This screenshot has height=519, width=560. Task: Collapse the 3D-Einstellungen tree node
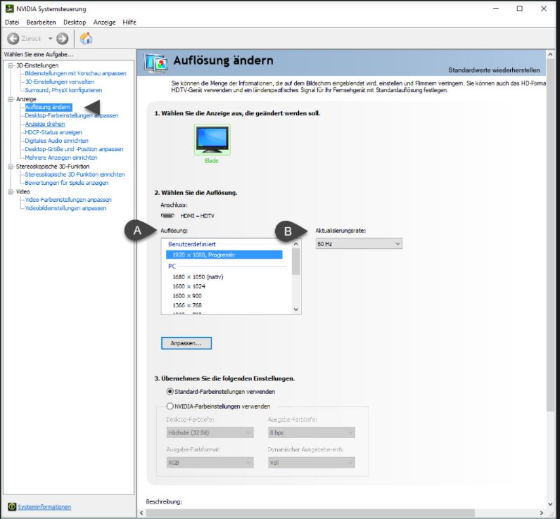pos(11,65)
